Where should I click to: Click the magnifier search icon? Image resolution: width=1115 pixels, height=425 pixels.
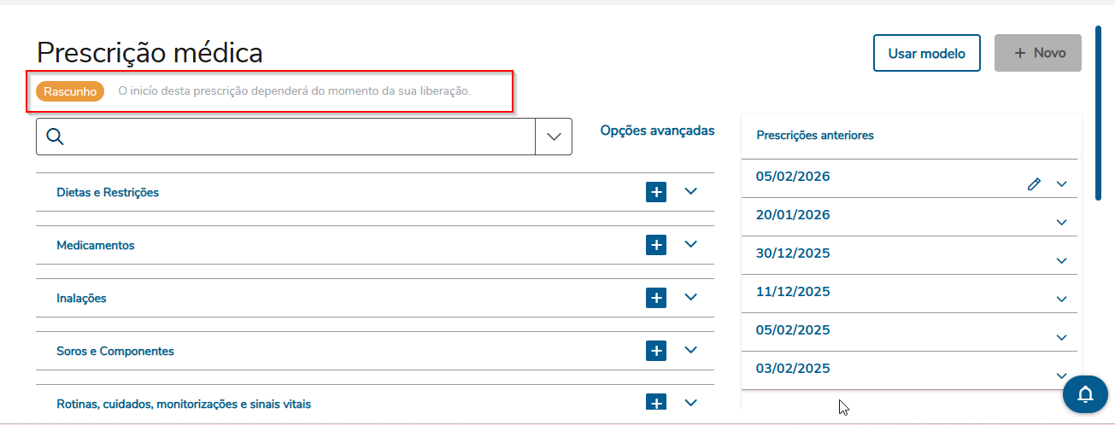pyautogui.click(x=56, y=137)
